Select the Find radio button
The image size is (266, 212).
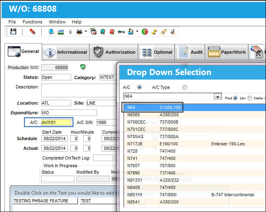pyautogui.click(x=235, y=98)
